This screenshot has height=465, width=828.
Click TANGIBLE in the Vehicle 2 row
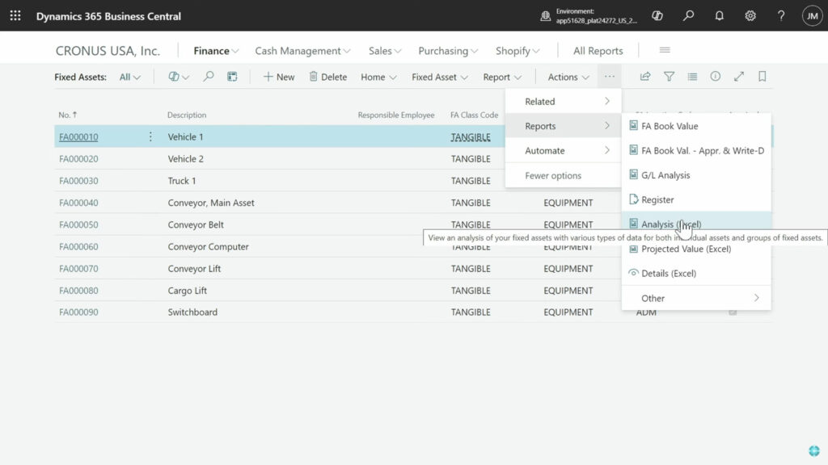471,159
